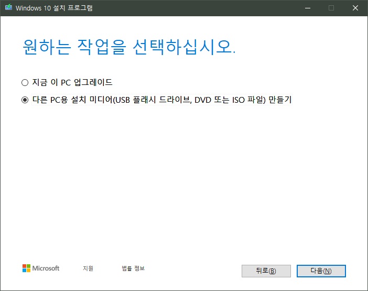Click the 다음(N) button
Image resolution: width=368 pixels, height=291 pixels.
pyautogui.click(x=321, y=271)
